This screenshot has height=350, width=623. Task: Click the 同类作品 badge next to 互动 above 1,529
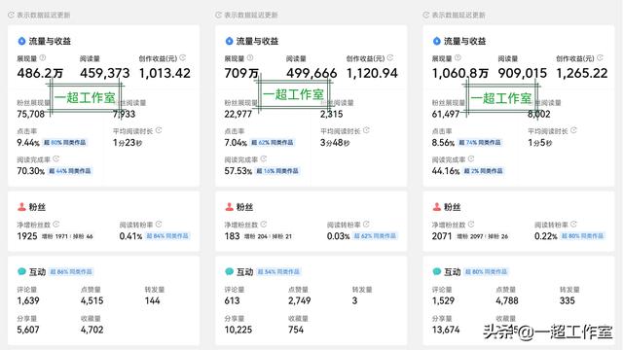pos(487,272)
